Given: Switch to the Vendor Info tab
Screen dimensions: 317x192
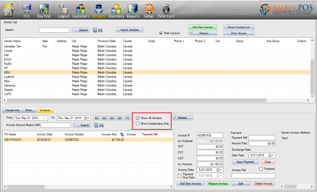Looking at the screenshot, I should click(x=12, y=110).
